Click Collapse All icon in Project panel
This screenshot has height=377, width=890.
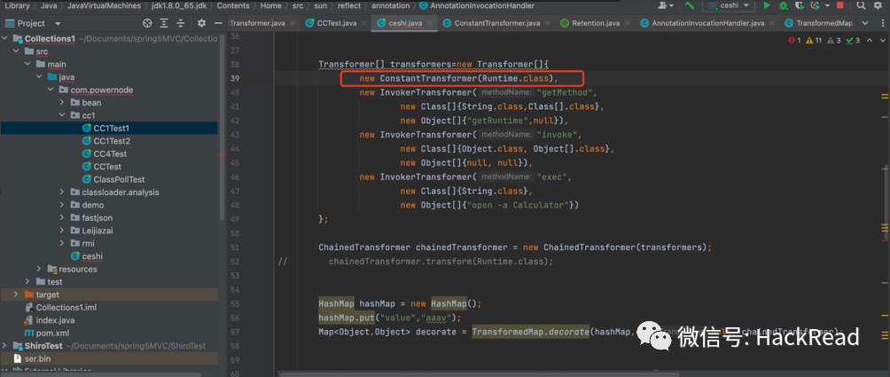[x=181, y=23]
